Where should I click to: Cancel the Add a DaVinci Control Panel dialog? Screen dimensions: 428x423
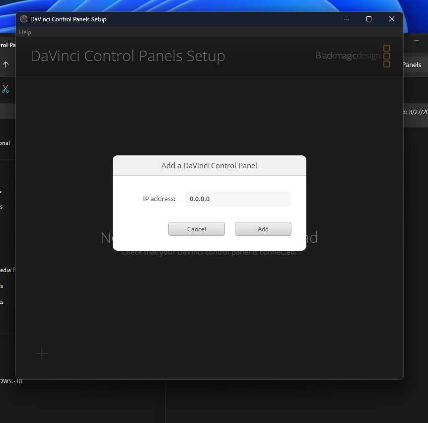coord(197,229)
